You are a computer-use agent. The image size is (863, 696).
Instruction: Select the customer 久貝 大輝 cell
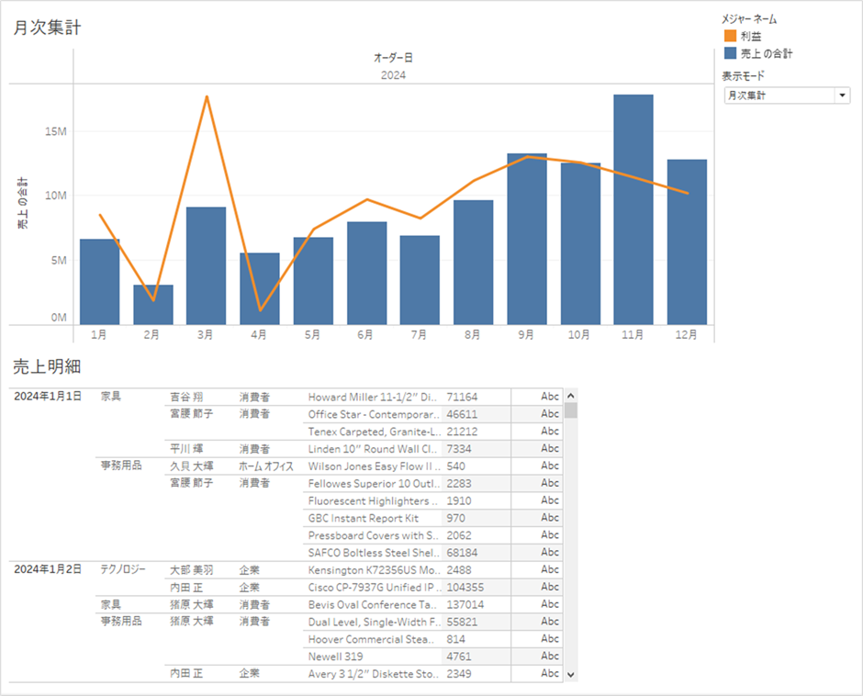(192, 466)
